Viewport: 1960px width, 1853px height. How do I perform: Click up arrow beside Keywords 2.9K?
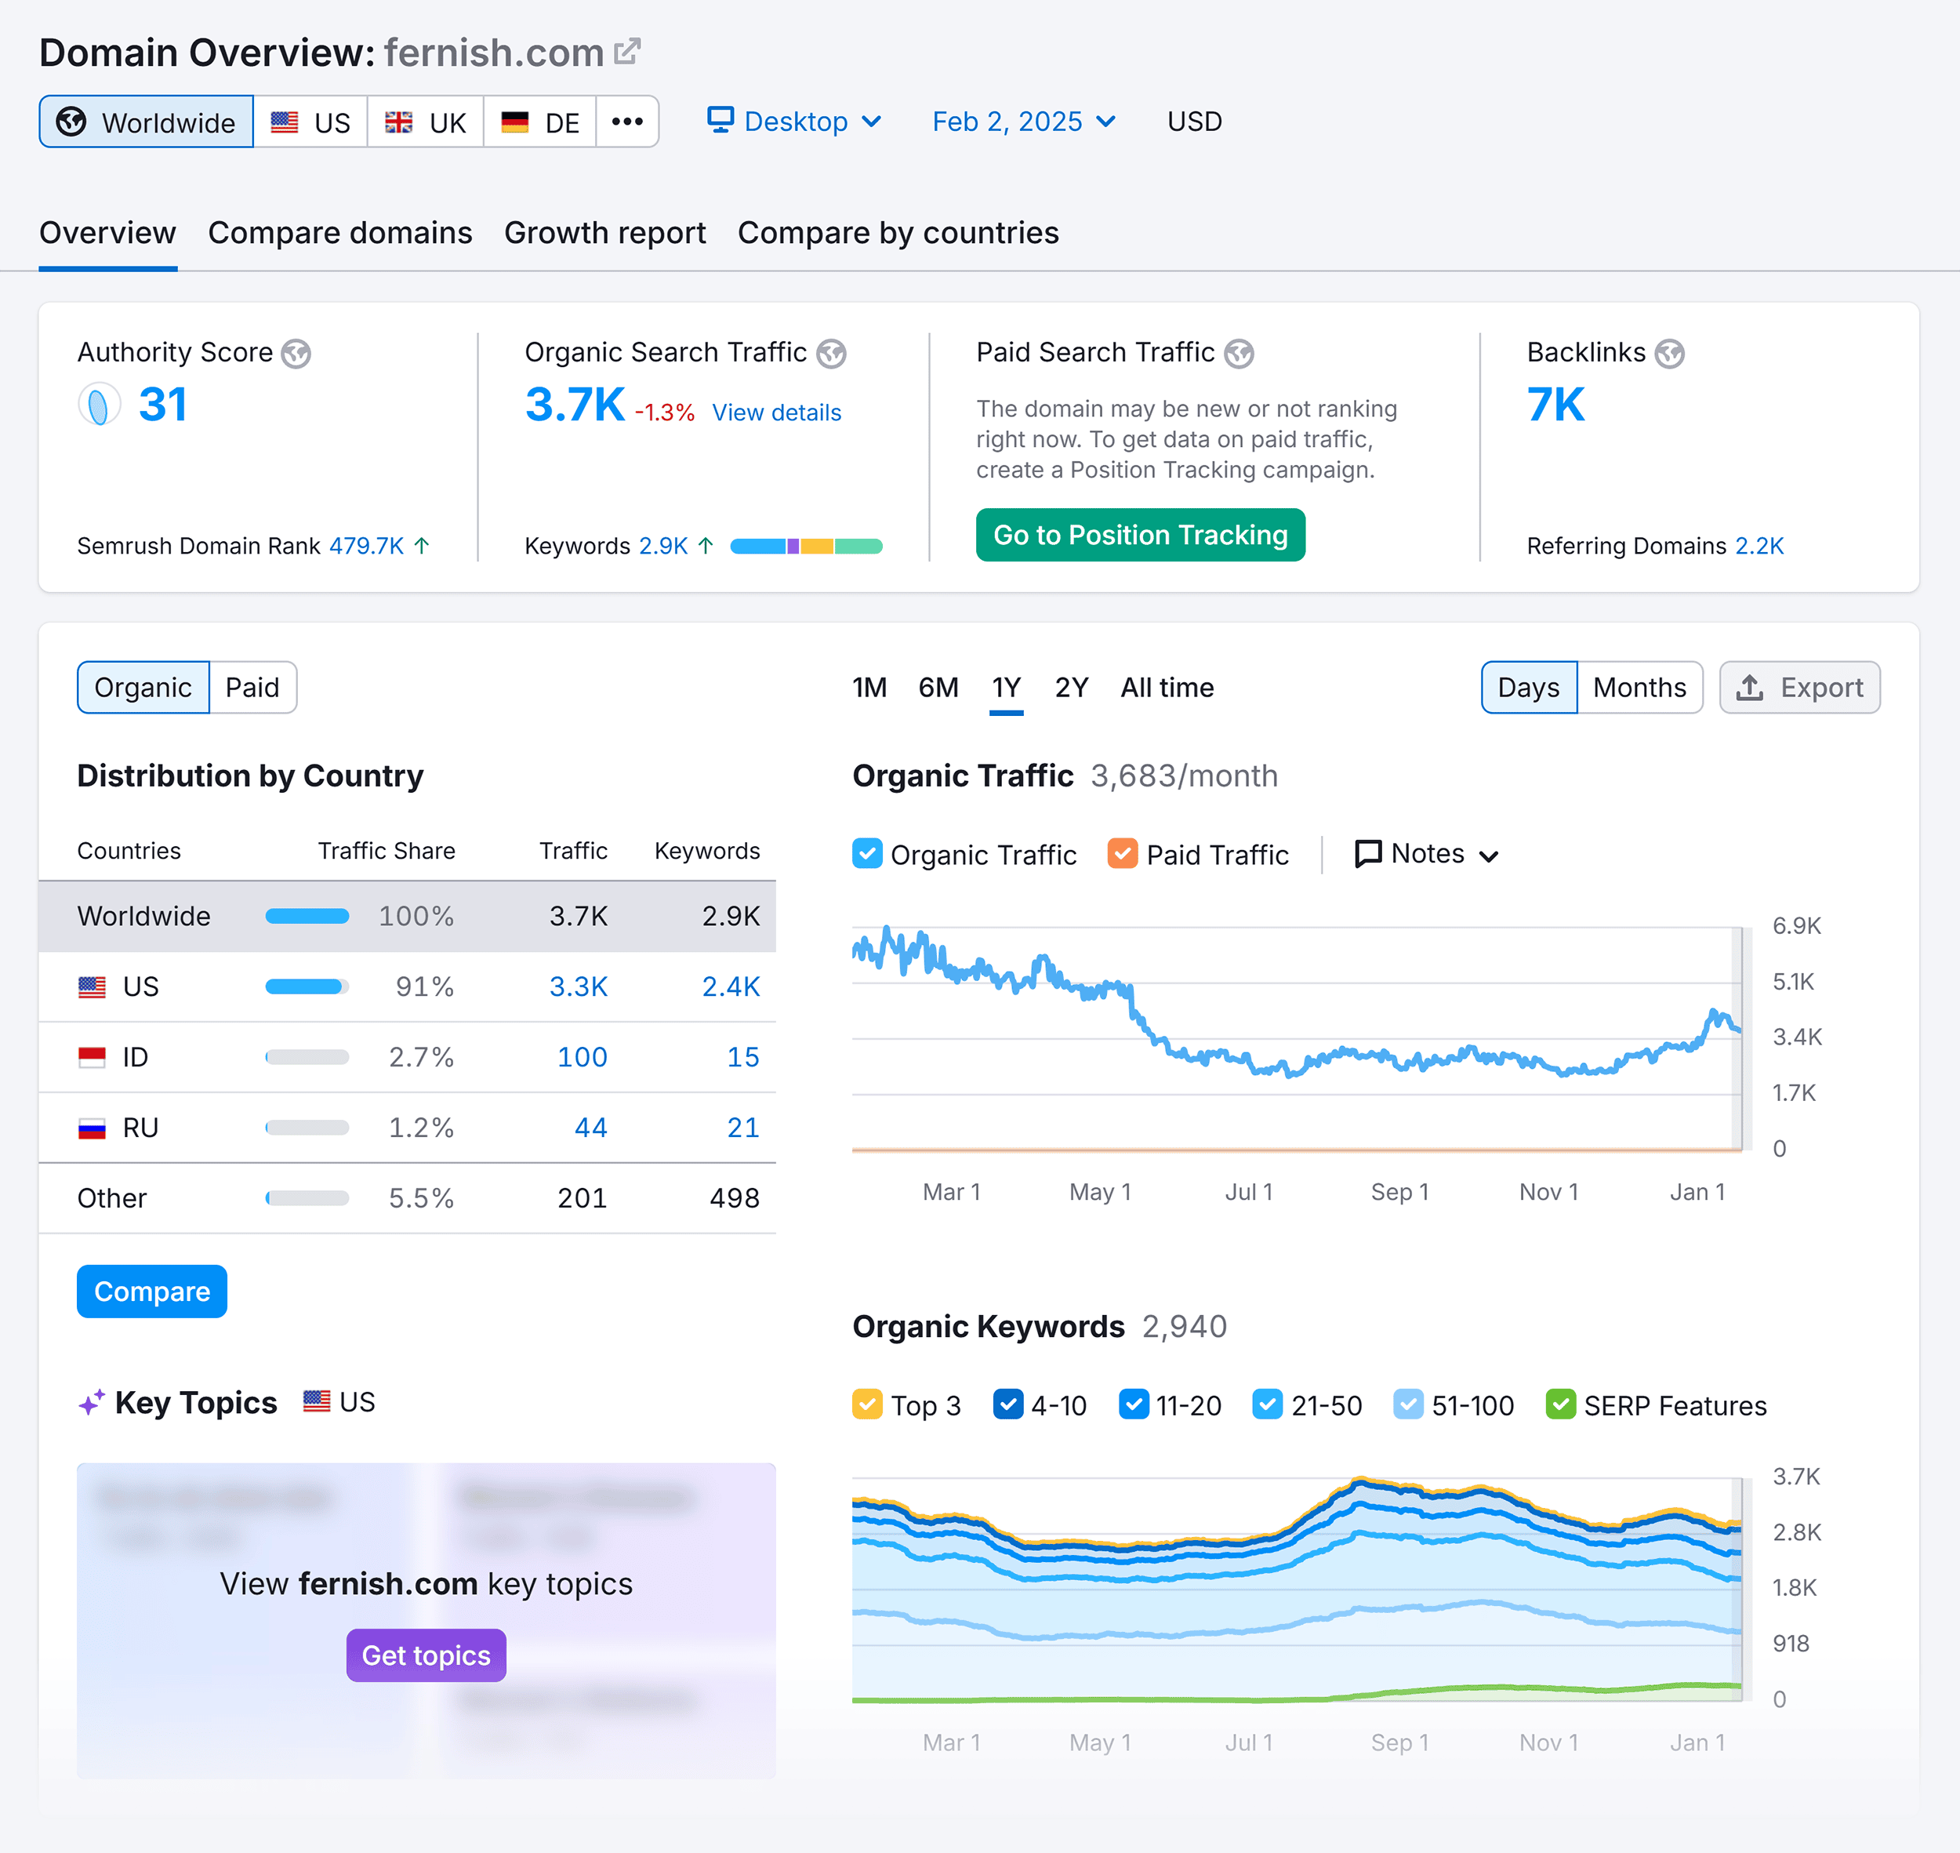(705, 545)
